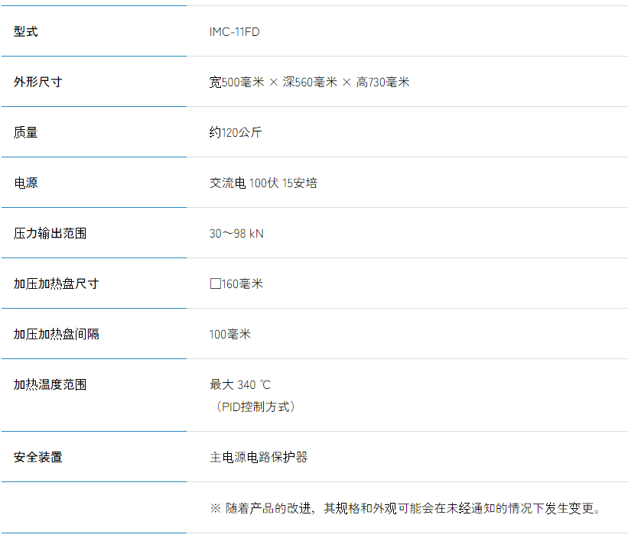Select the label 加热温度范围
628x541 pixels.
coord(50,384)
